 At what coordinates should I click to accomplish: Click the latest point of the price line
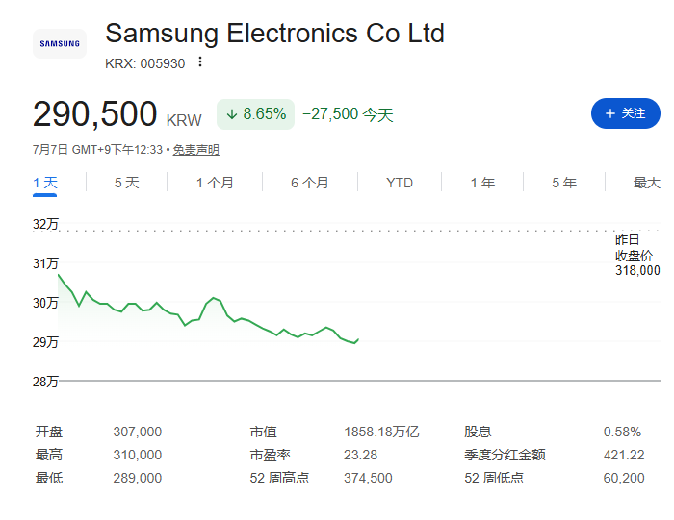click(x=358, y=340)
